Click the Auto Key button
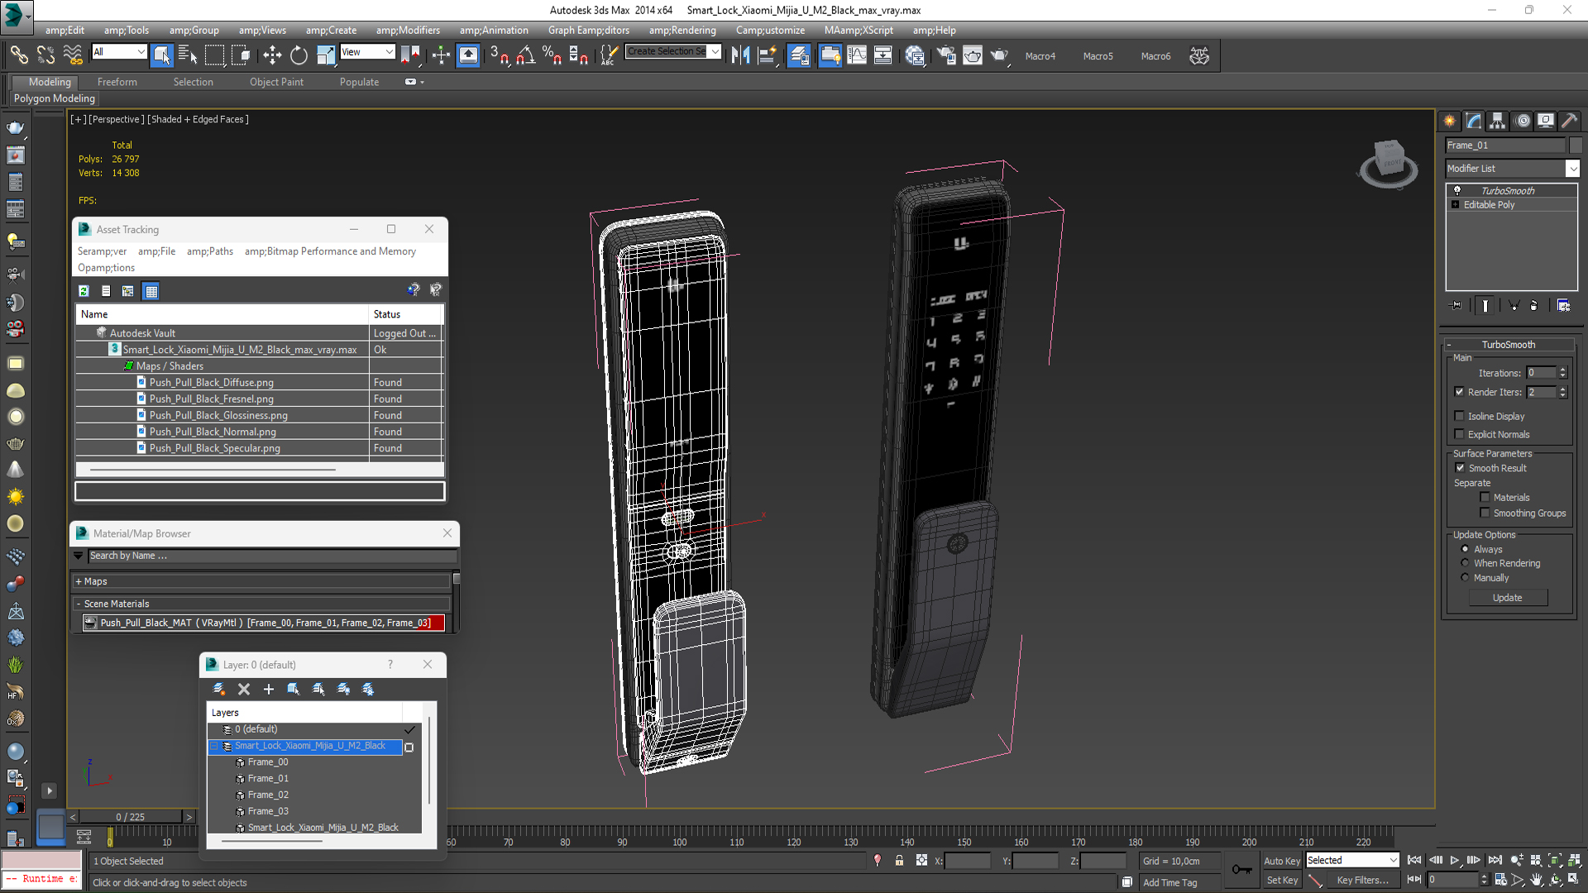Screen dimensions: 1588x893 coord(1281,861)
